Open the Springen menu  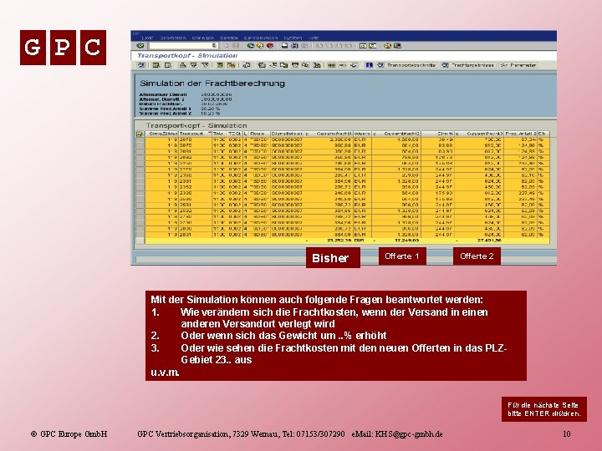[x=203, y=38]
